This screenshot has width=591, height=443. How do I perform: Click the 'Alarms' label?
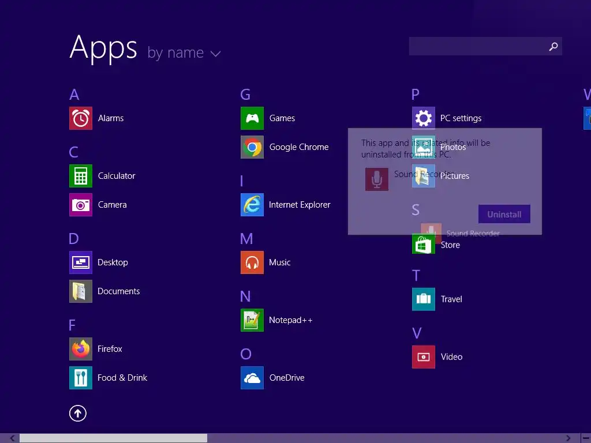111,118
